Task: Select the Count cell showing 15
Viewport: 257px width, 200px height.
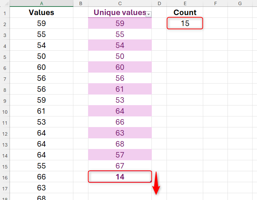Action: [x=185, y=24]
